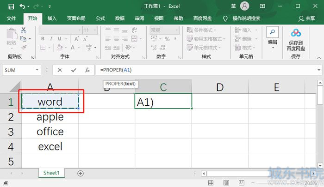Click the Increase Font Size icon

click(76, 39)
